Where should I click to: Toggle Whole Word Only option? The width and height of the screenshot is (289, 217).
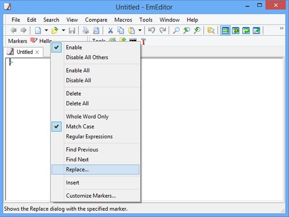95,116
